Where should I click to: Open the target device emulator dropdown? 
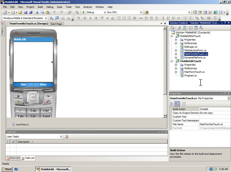point(46,18)
